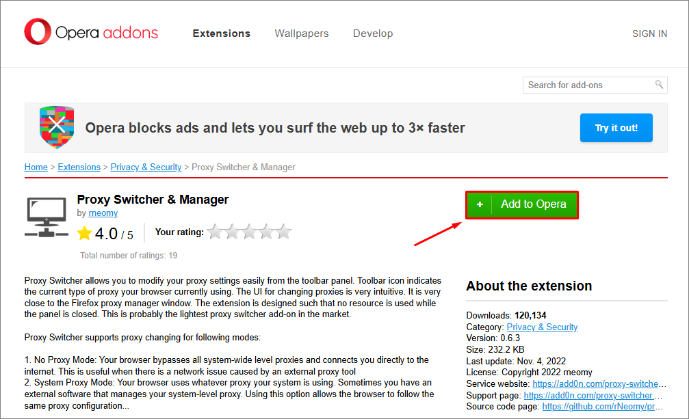Click the search magnifier icon
The width and height of the screenshot is (689, 419).
pyautogui.click(x=659, y=84)
